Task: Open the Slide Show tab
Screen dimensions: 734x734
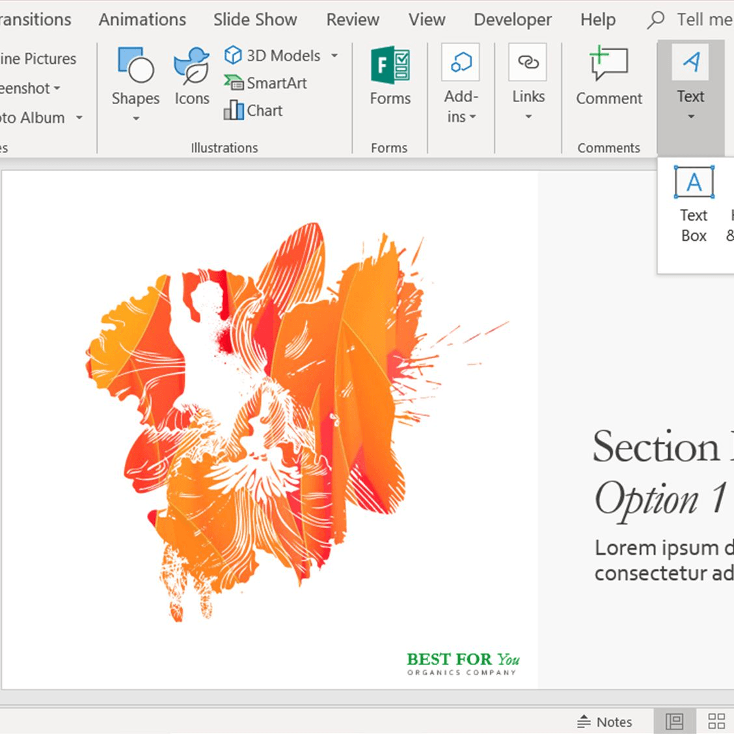Action: click(255, 20)
